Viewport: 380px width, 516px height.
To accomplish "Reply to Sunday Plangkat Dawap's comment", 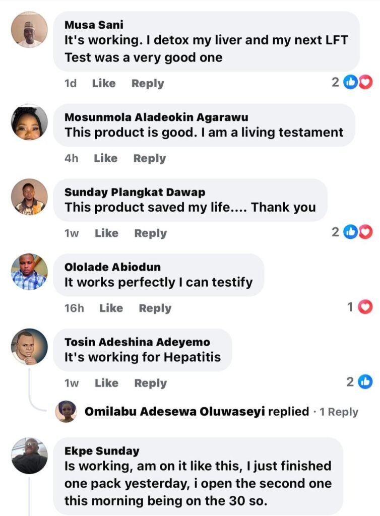I will (x=150, y=233).
